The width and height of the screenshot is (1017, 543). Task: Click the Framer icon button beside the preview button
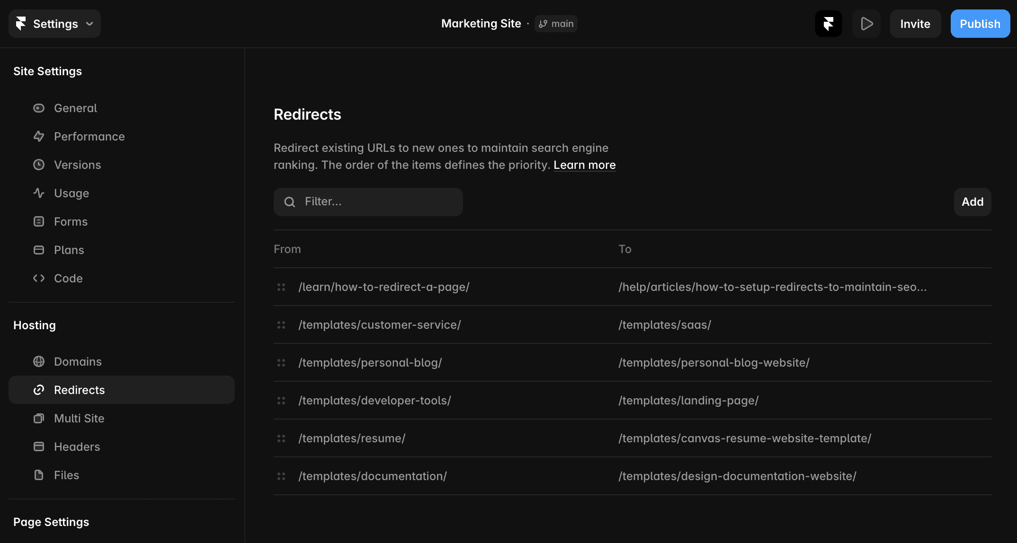828,24
